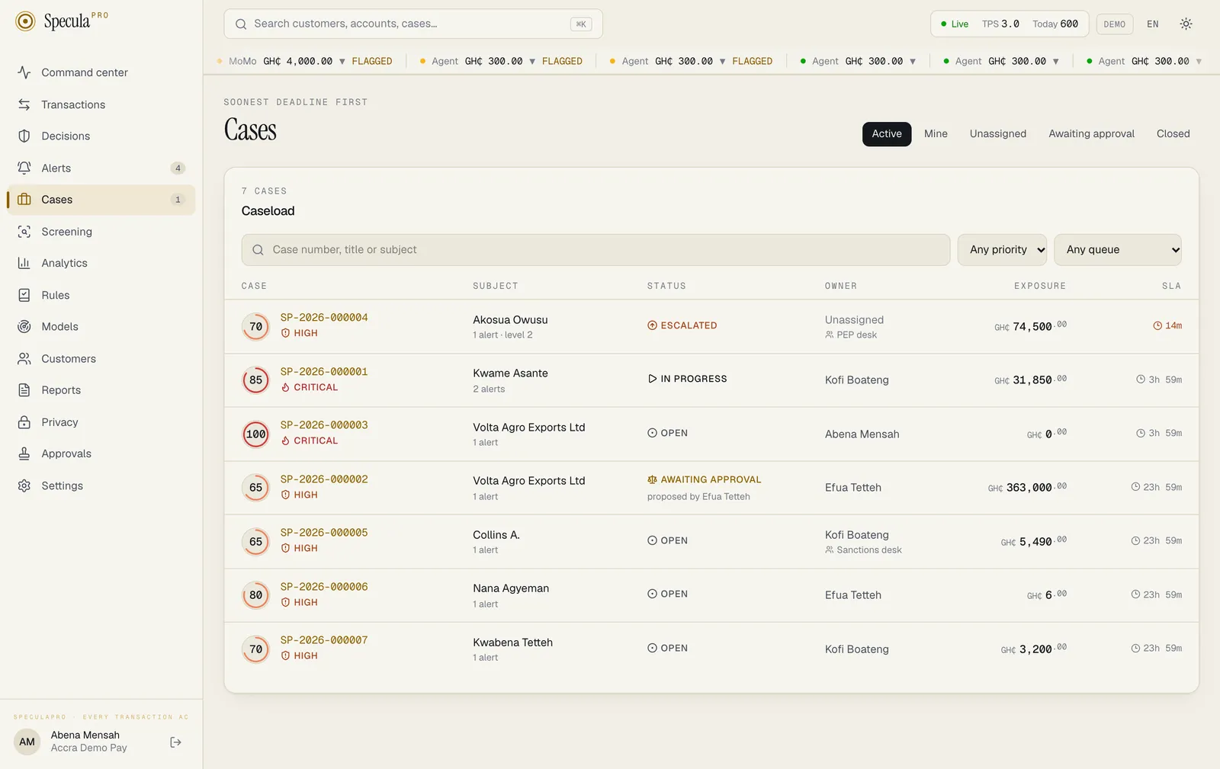Click the 14m SLA clock icon
This screenshot has width=1220, height=769.
tap(1157, 325)
